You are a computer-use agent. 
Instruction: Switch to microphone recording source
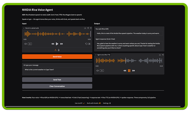(x=59, y=50)
